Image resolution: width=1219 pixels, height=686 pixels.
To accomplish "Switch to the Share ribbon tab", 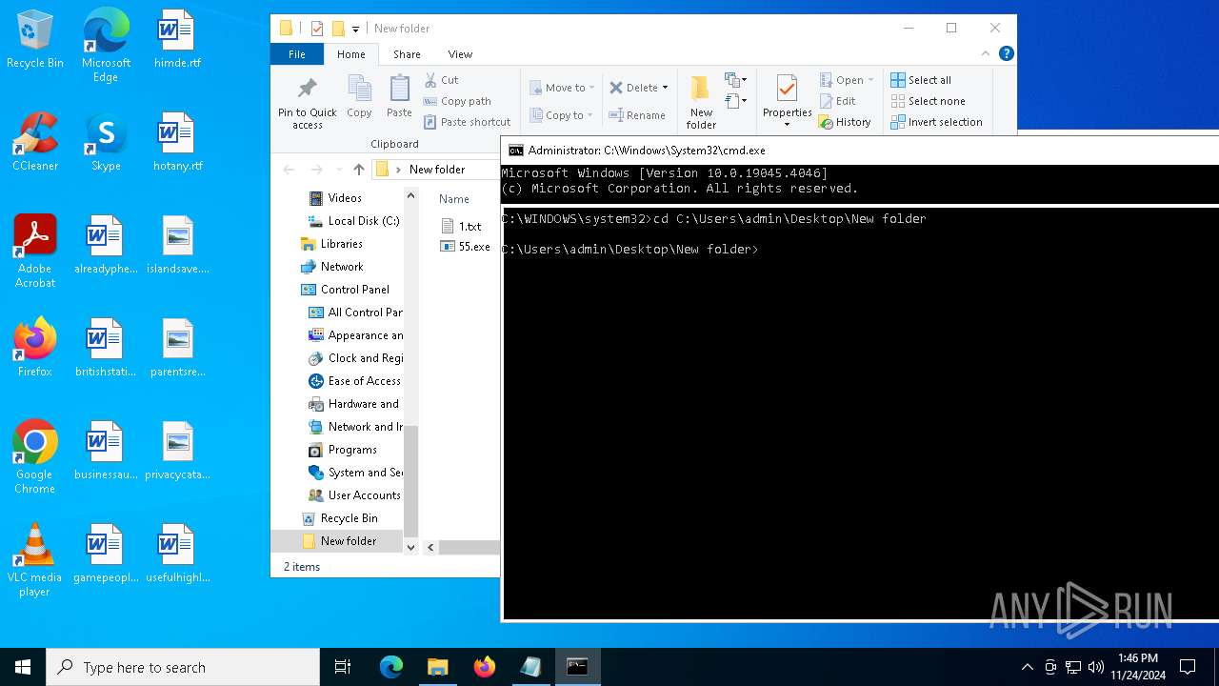I will coord(407,54).
